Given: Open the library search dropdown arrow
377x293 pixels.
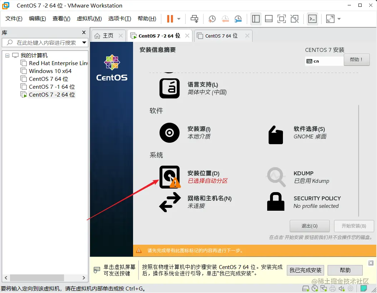Looking at the screenshot, I should coord(84,43).
